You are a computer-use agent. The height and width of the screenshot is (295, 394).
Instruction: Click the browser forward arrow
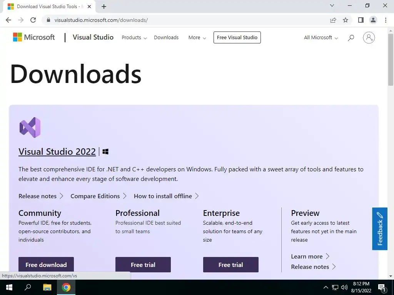[x=21, y=20]
